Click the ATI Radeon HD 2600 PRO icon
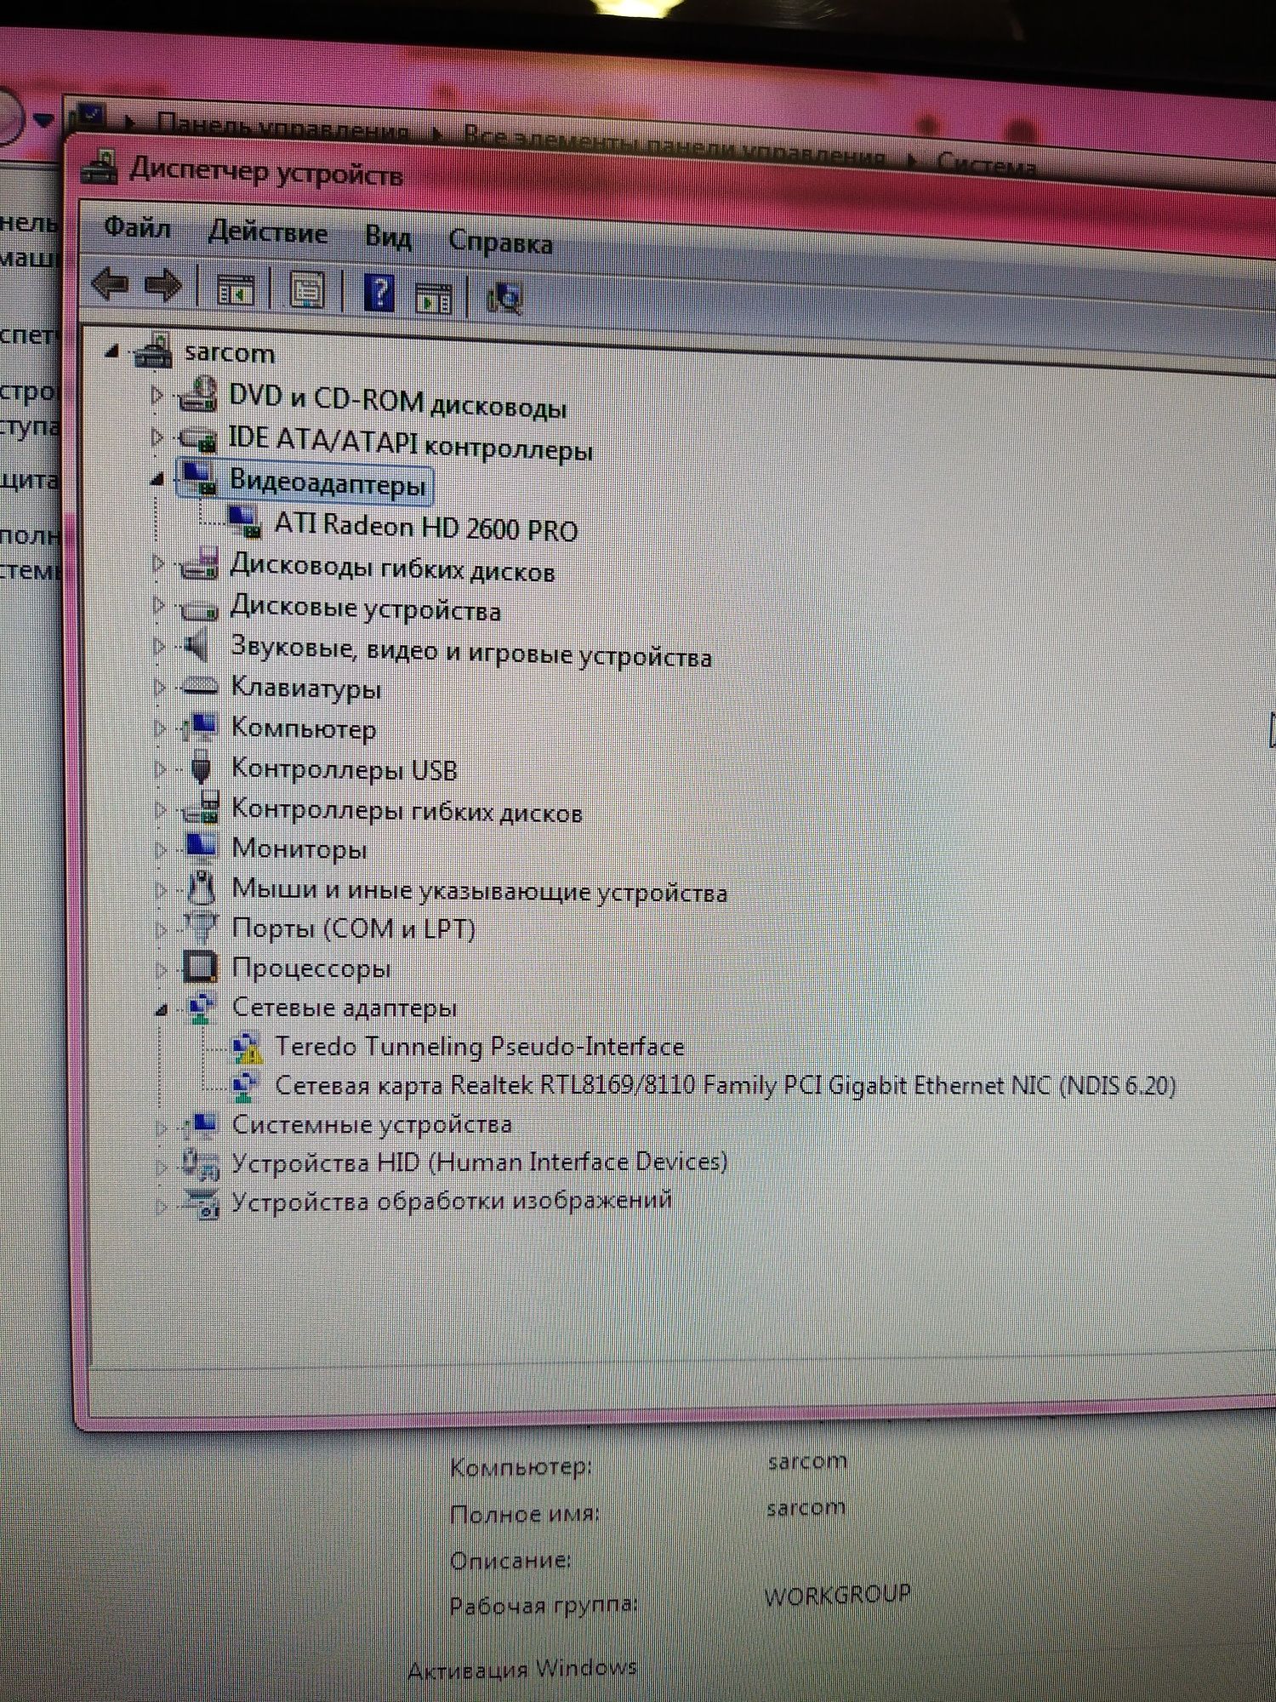Image resolution: width=1276 pixels, height=1702 pixels. coord(244,521)
